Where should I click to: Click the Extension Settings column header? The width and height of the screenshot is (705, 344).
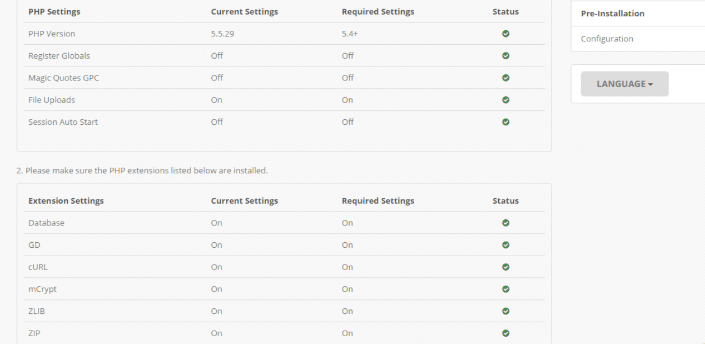66,201
